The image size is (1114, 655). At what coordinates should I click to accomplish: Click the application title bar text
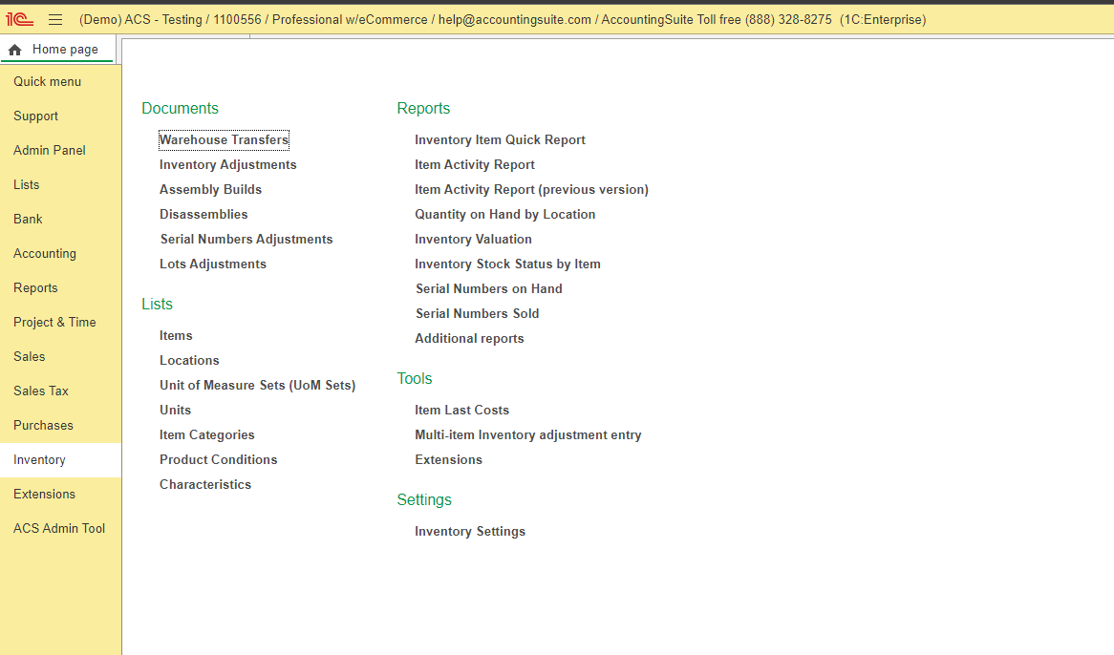coord(503,20)
